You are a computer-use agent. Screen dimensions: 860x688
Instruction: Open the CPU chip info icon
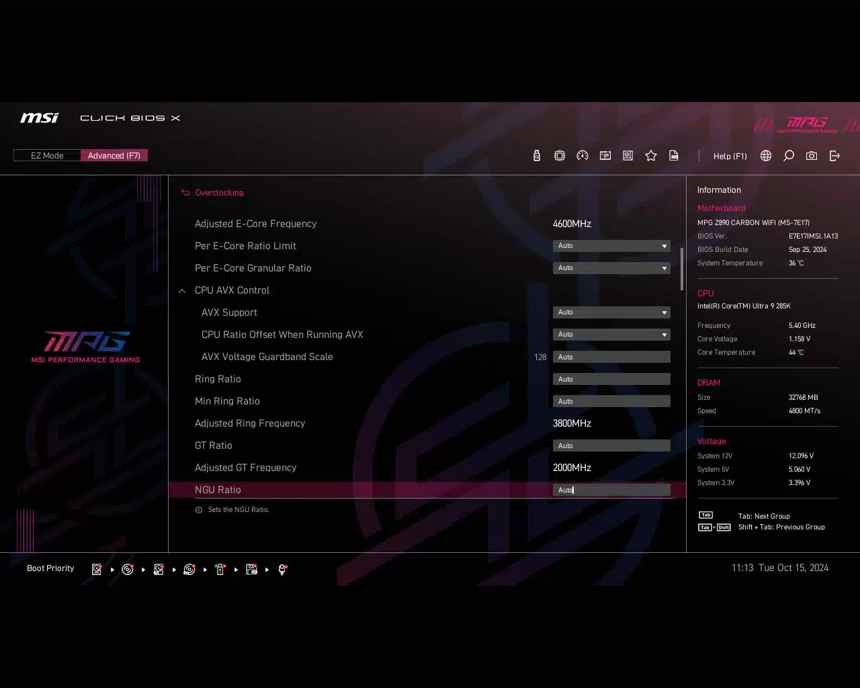coord(559,156)
